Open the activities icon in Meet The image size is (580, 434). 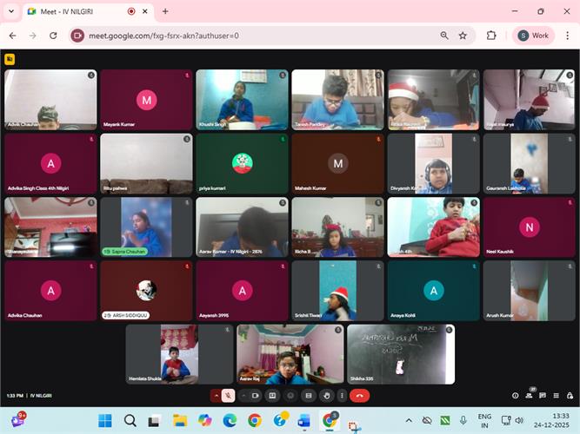click(x=557, y=396)
